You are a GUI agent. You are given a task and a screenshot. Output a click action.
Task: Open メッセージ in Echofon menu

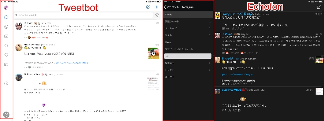coord(188,28)
